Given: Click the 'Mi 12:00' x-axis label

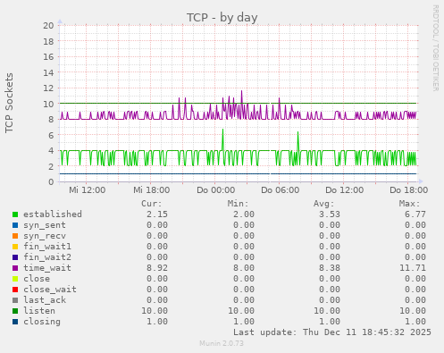Looking at the screenshot, I should [87, 190].
